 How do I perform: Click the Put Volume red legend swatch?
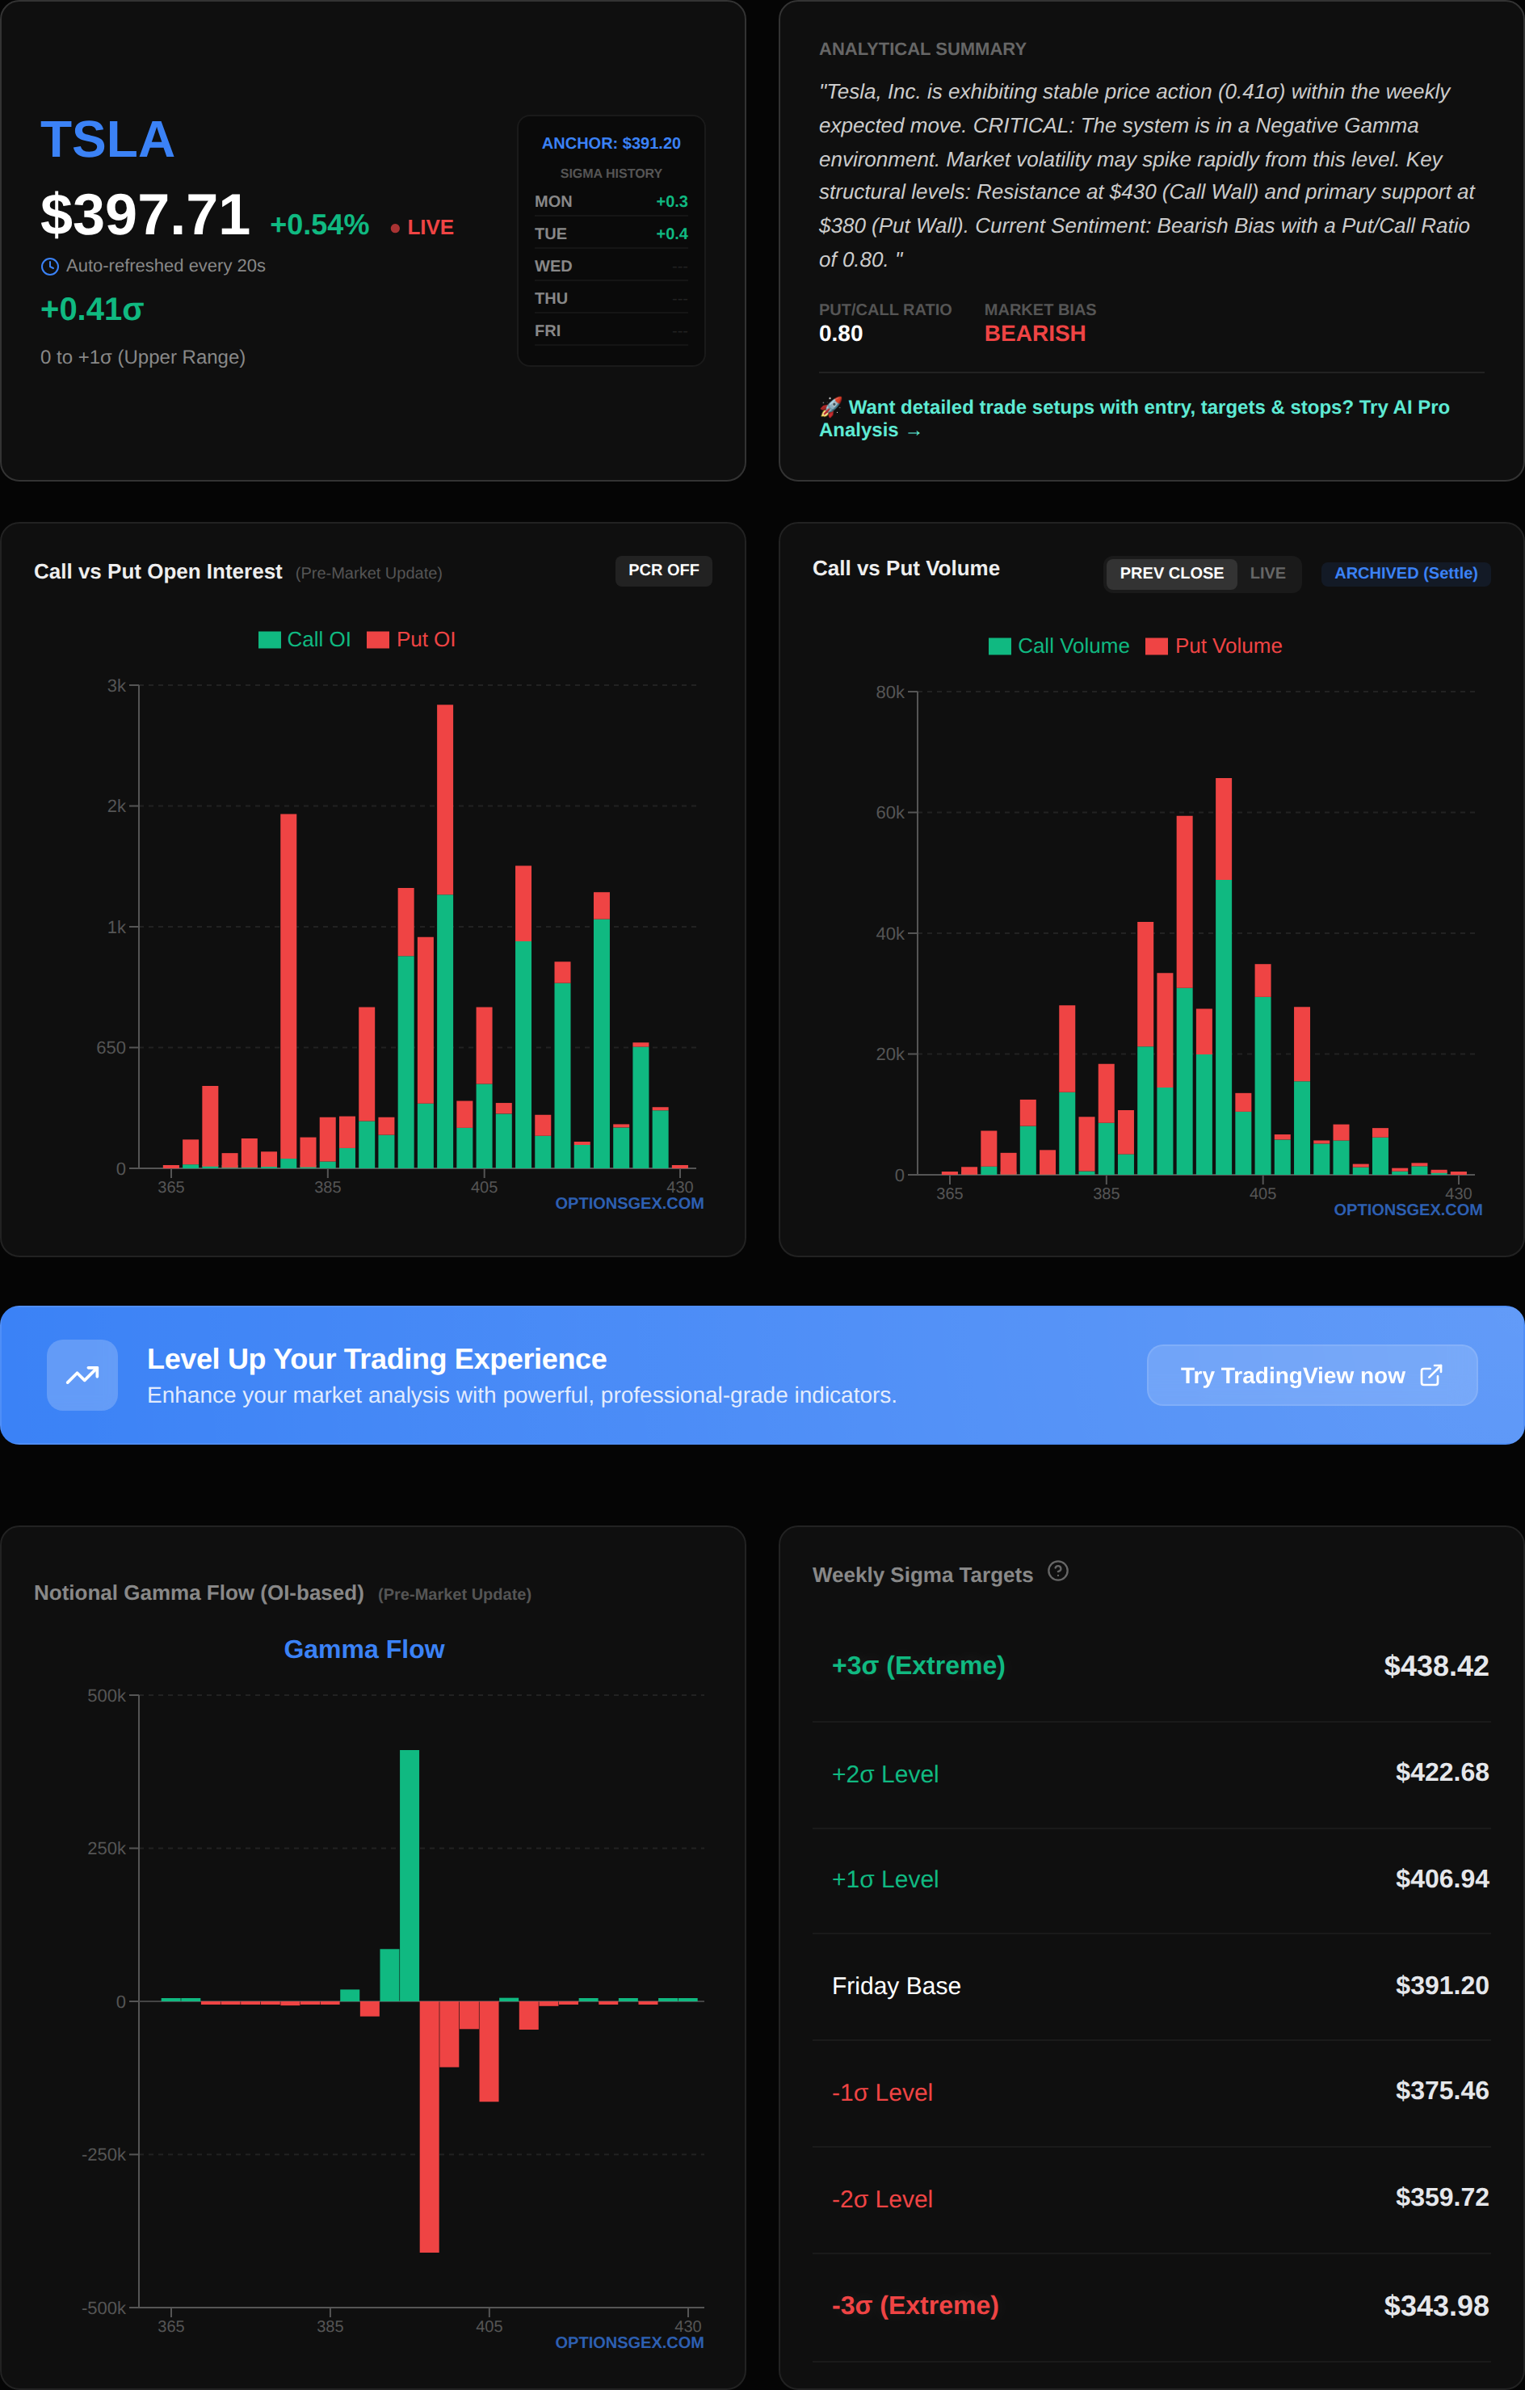(1156, 646)
